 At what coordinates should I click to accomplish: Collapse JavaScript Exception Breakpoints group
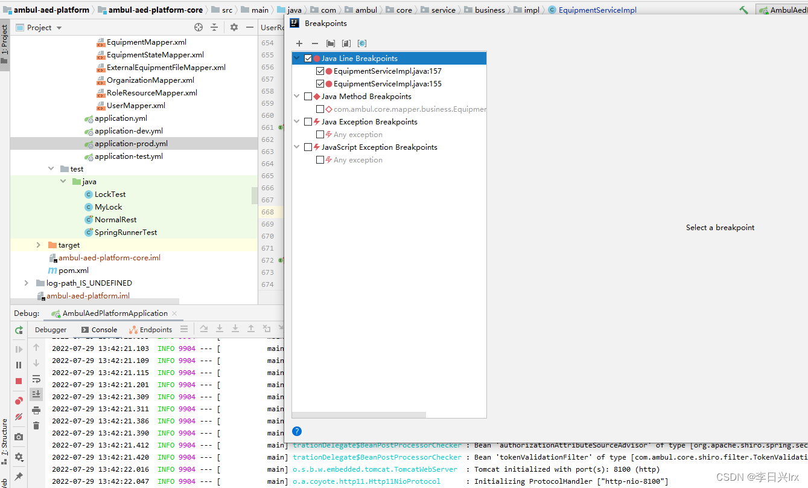pyautogui.click(x=297, y=147)
